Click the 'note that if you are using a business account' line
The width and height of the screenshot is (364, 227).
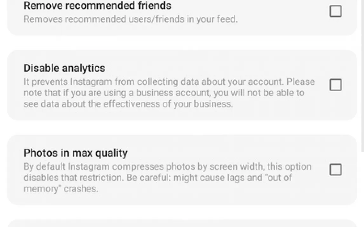(x=164, y=93)
